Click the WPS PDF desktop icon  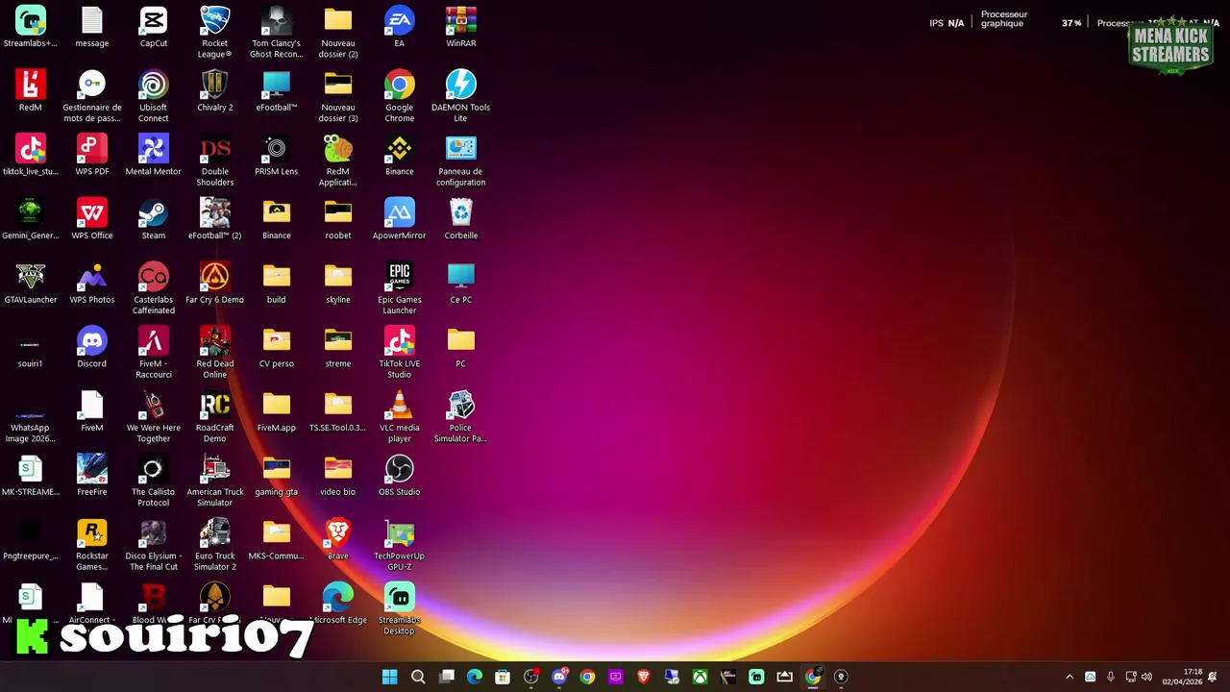pyautogui.click(x=92, y=155)
